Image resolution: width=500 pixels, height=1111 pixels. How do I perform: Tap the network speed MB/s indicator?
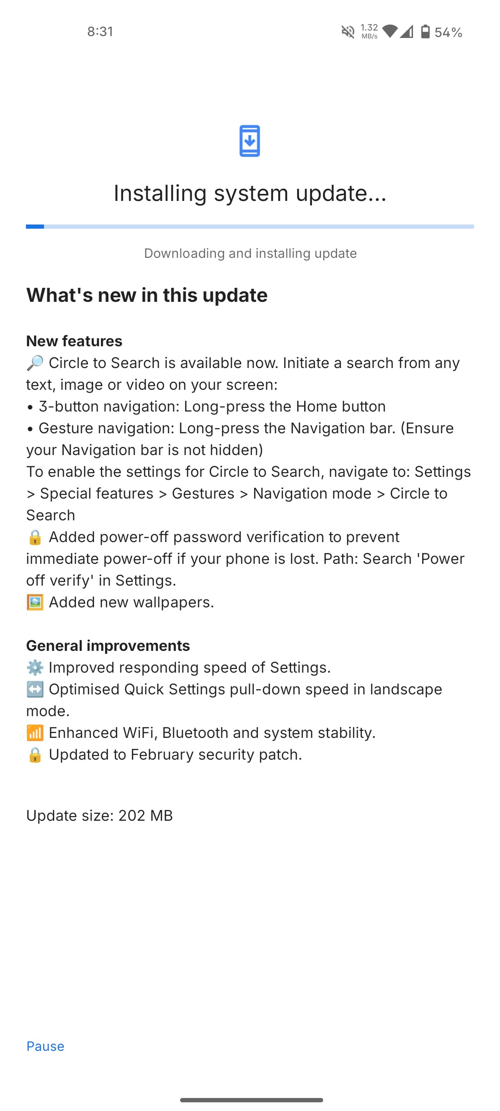point(369,31)
